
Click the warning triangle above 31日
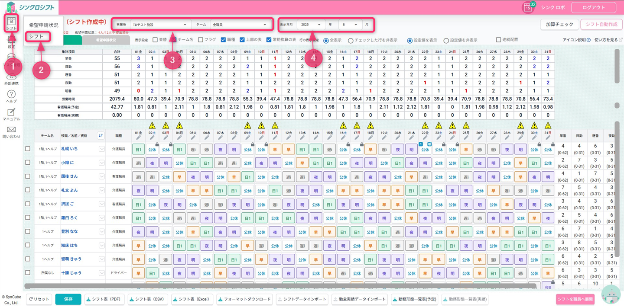[548, 125]
